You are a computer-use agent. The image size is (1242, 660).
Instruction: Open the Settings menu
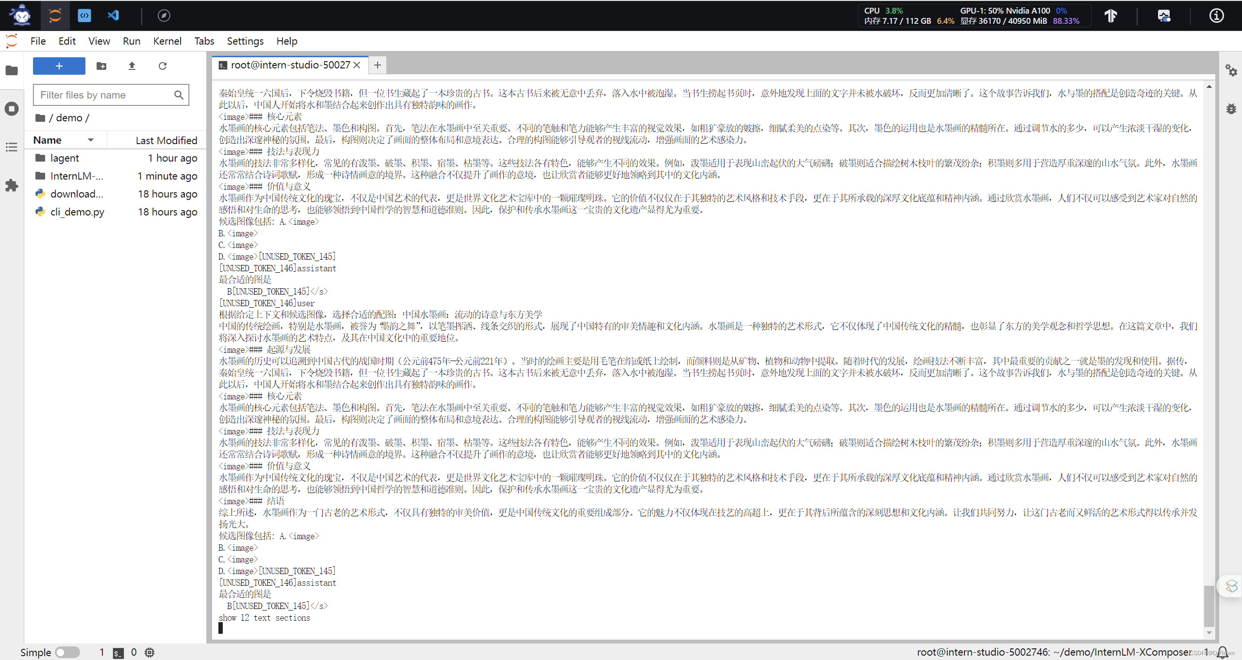tap(245, 41)
